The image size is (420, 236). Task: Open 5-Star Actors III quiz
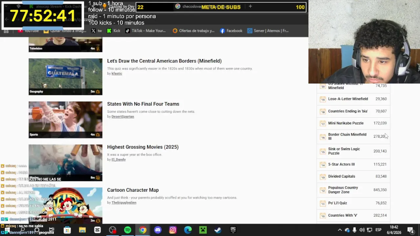point(341,164)
